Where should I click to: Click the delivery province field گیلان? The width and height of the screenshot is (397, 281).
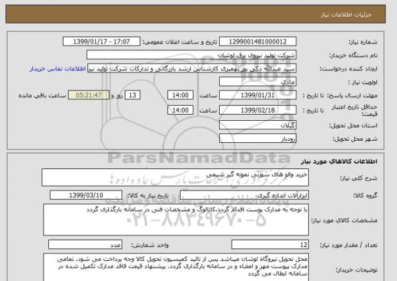258,125
